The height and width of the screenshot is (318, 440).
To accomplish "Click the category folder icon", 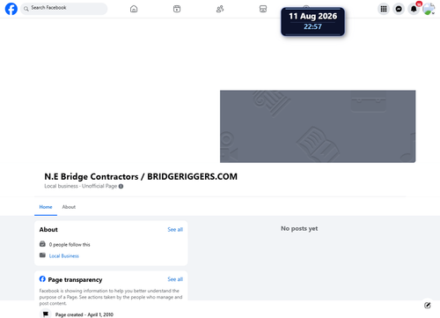I will pos(42,255).
